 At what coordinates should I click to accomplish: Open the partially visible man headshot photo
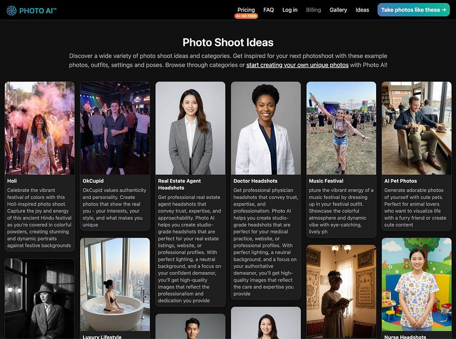[190, 326]
